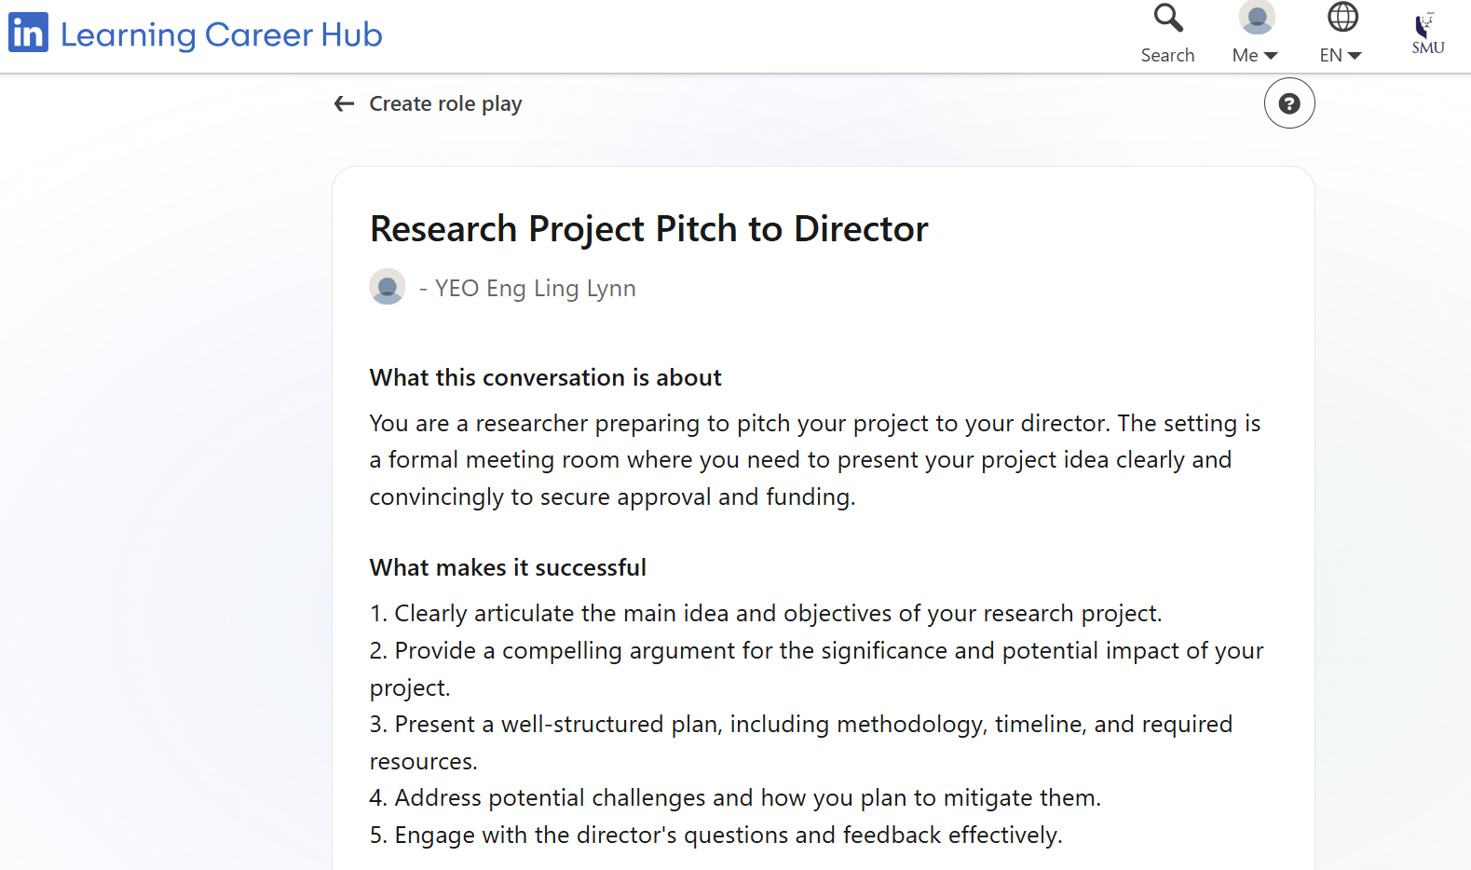The height and width of the screenshot is (870, 1471).
Task: Click the first criterion about articulating objectives
Action: [x=765, y=613]
